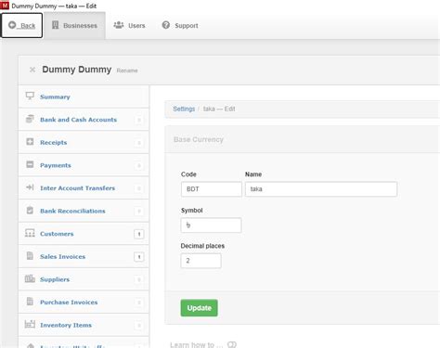Open the Summary section
The width and height of the screenshot is (440, 348).
tap(84, 97)
